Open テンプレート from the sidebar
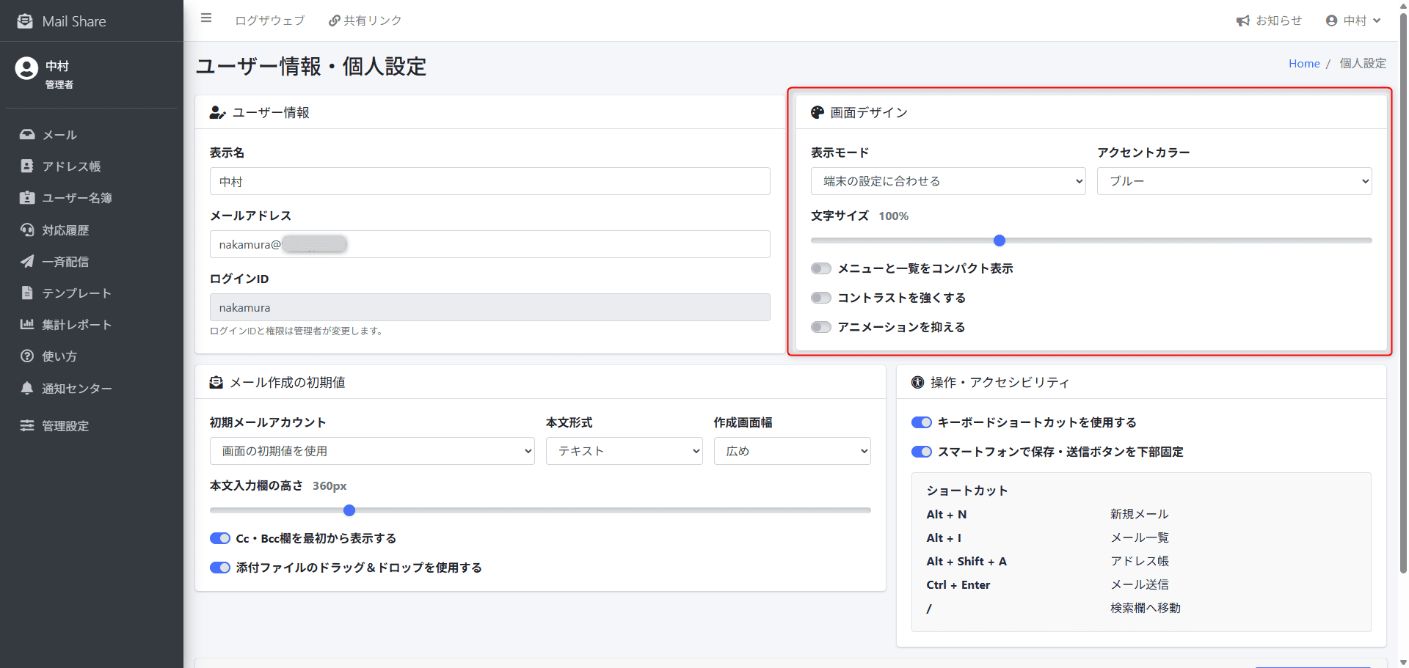This screenshot has width=1409, height=668. pos(92,293)
